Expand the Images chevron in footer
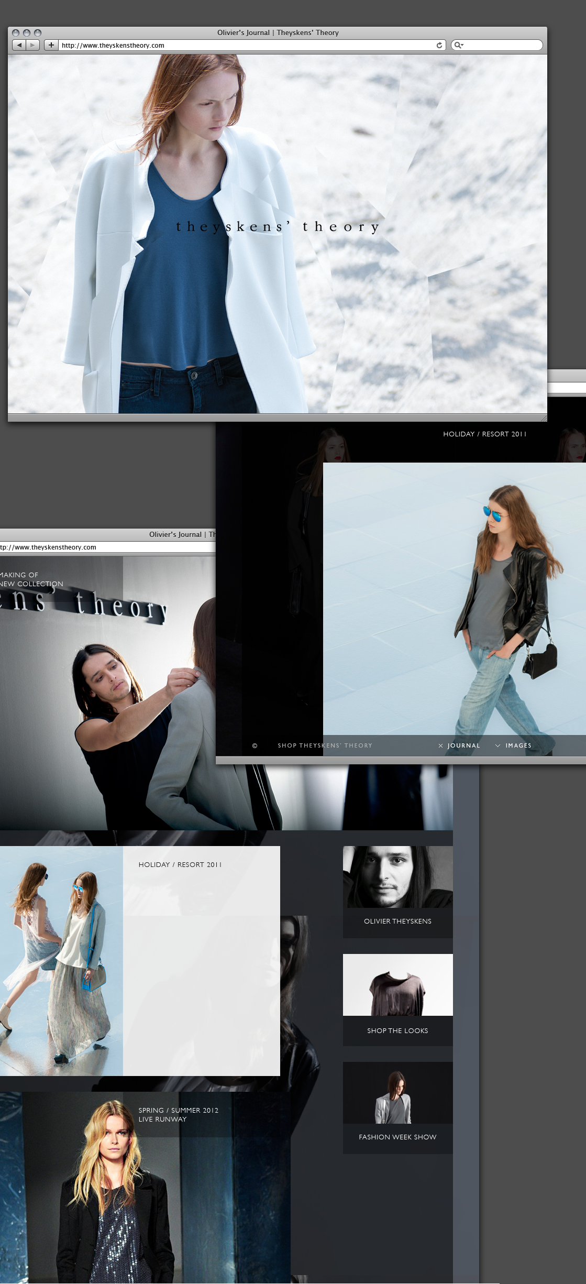 497,745
